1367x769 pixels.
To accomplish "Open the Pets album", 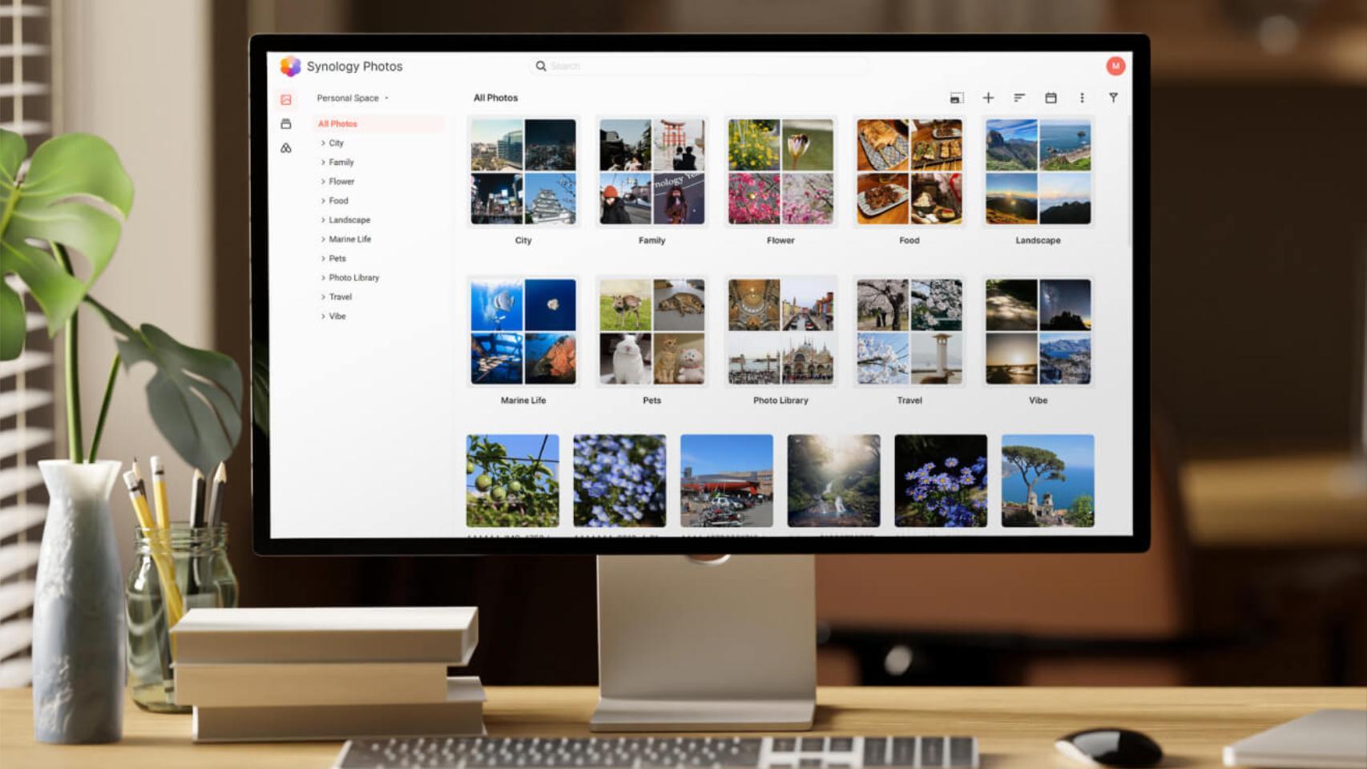I will tap(651, 332).
